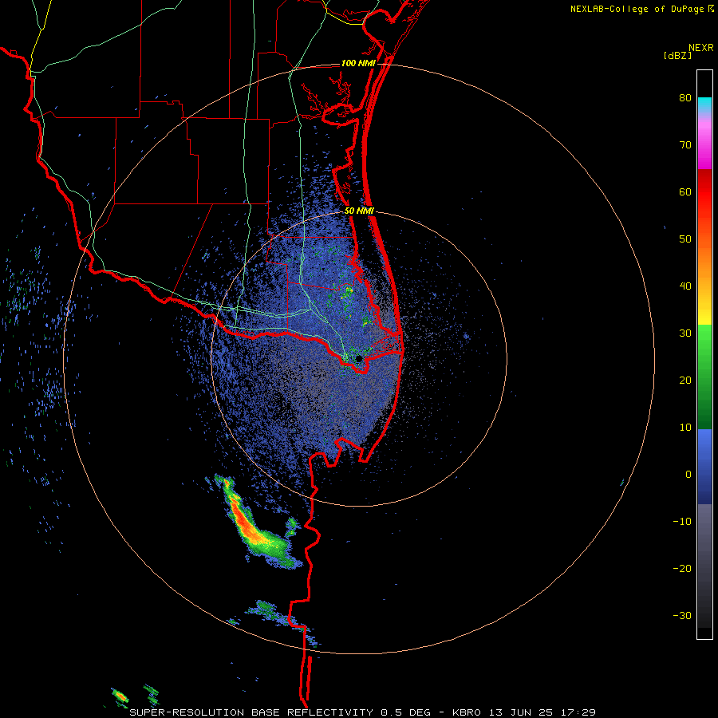
Task: Click the 80 value on the dBZ scale
Action: coord(685,98)
